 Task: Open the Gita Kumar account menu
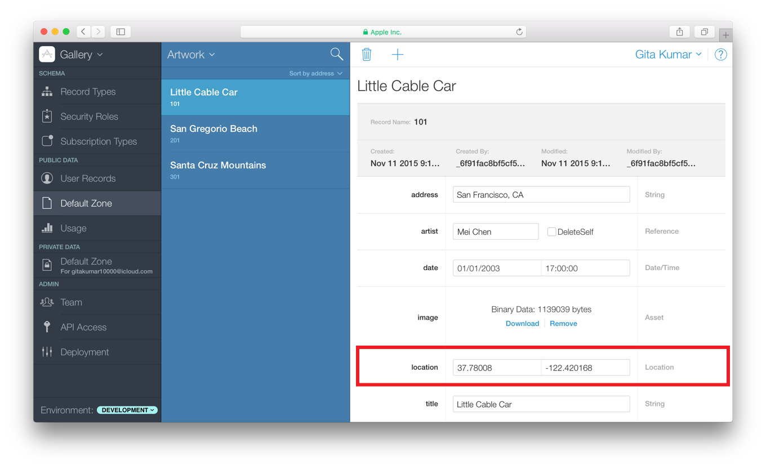click(x=668, y=54)
